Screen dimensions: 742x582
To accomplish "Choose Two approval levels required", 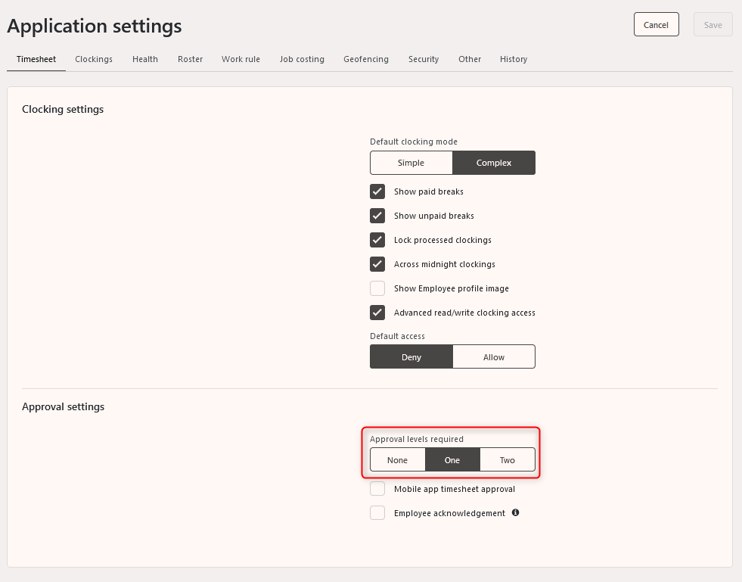I will point(508,460).
